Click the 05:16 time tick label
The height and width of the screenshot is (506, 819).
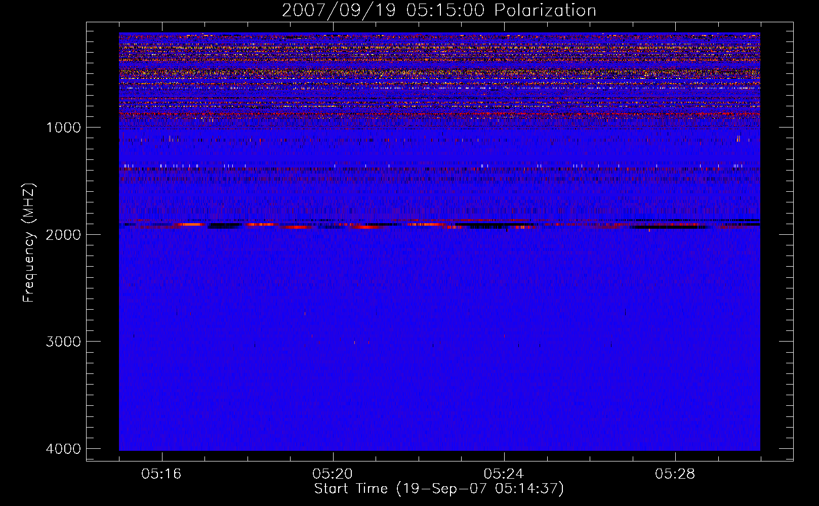161,474
